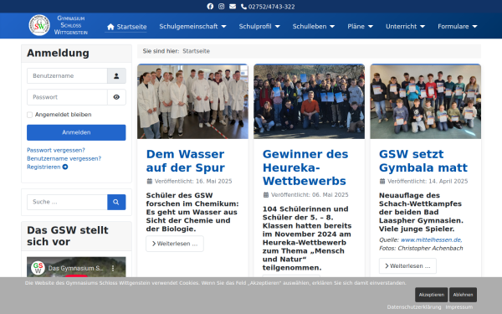Open article Gewinner des Heureka-Wettbewerbs
The height and width of the screenshot is (314, 502).
pyautogui.click(x=305, y=167)
